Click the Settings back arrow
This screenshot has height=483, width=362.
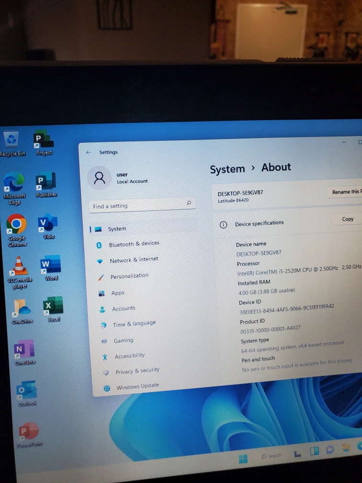tap(89, 152)
